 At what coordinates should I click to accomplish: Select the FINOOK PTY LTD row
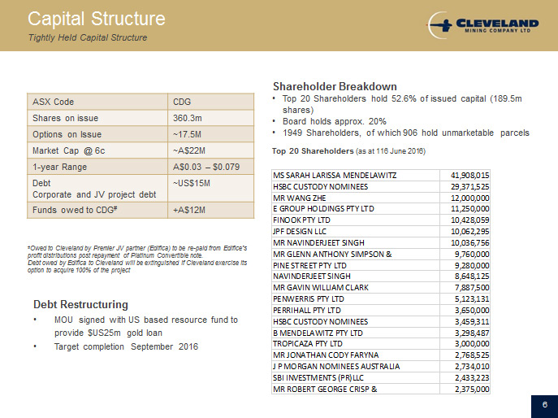pyautogui.click(x=381, y=220)
